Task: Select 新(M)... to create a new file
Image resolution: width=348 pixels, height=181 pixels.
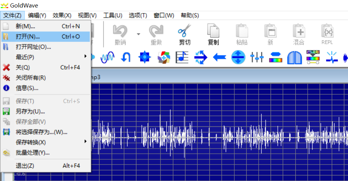Action: pyautogui.click(x=46, y=26)
